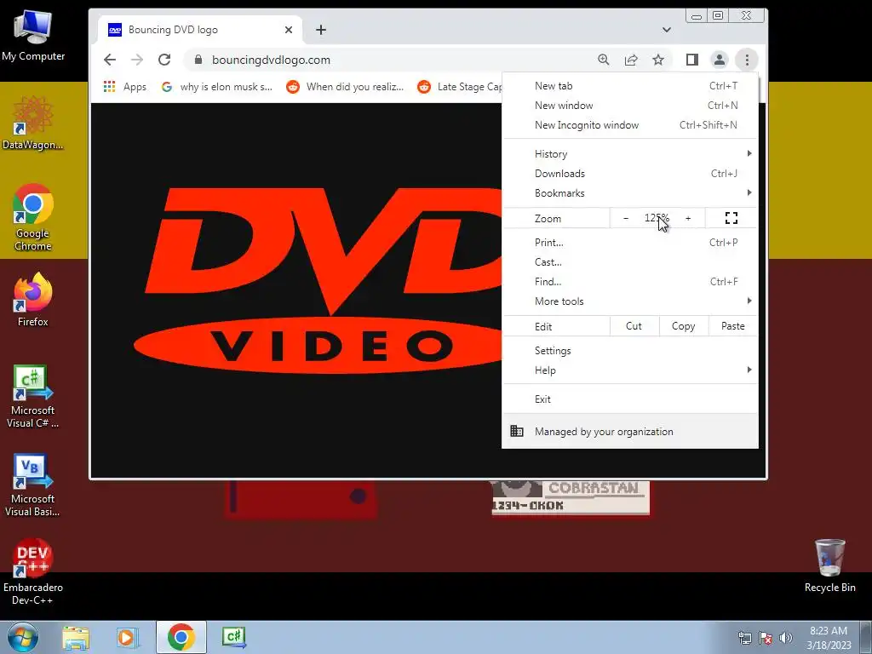
Task: Click the fullscreen icon in Zoom row
Action: pos(731,218)
